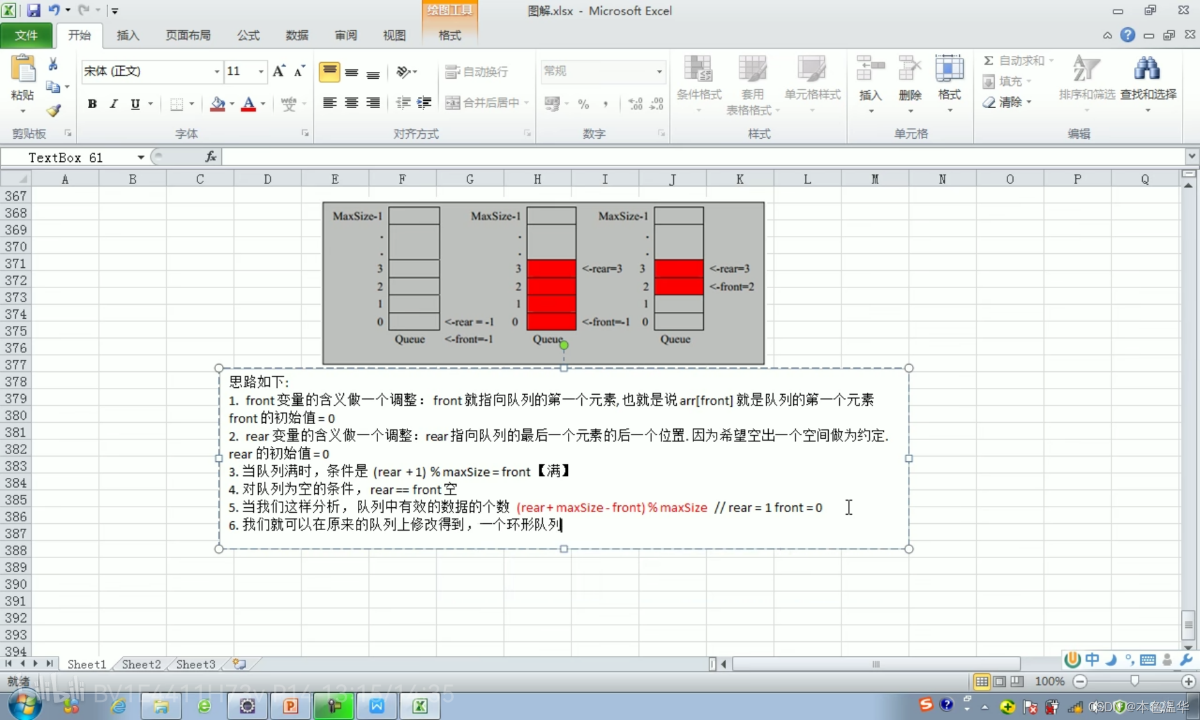The width and height of the screenshot is (1200, 720).
Task: Select the Format Painter brush icon
Action: click(x=53, y=111)
